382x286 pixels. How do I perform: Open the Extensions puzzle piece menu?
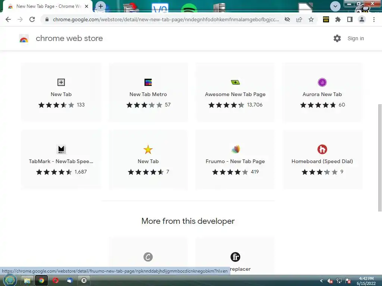click(x=338, y=19)
